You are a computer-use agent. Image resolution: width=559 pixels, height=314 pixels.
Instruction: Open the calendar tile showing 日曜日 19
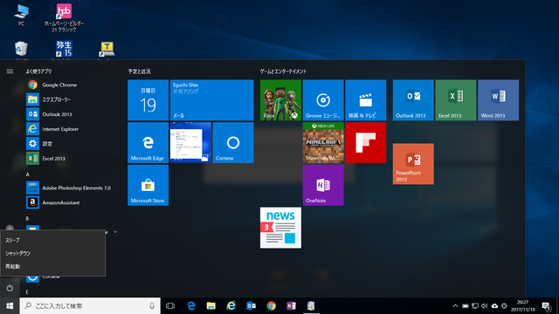(x=148, y=100)
